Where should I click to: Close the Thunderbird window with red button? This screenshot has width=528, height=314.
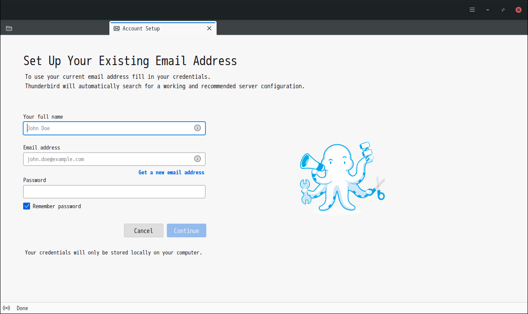point(519,10)
